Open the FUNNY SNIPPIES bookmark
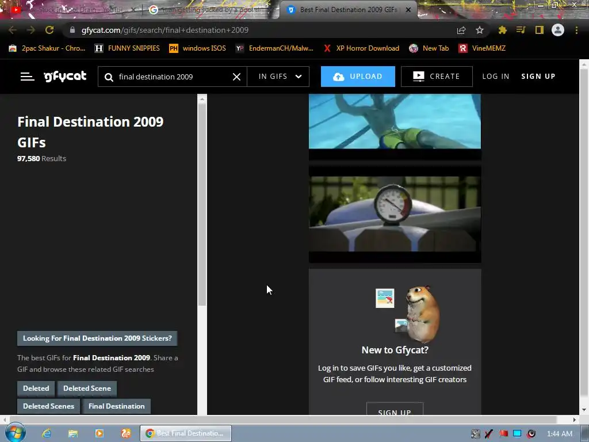 coord(127,48)
